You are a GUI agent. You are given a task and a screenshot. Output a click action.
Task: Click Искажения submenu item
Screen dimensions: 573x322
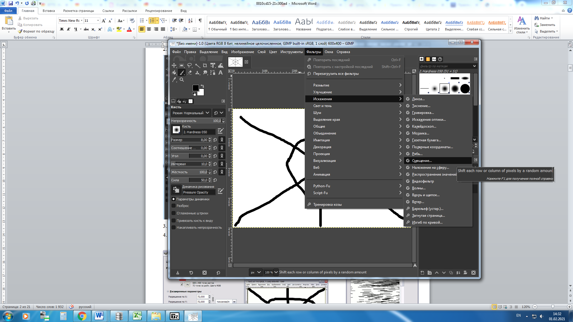click(x=354, y=99)
